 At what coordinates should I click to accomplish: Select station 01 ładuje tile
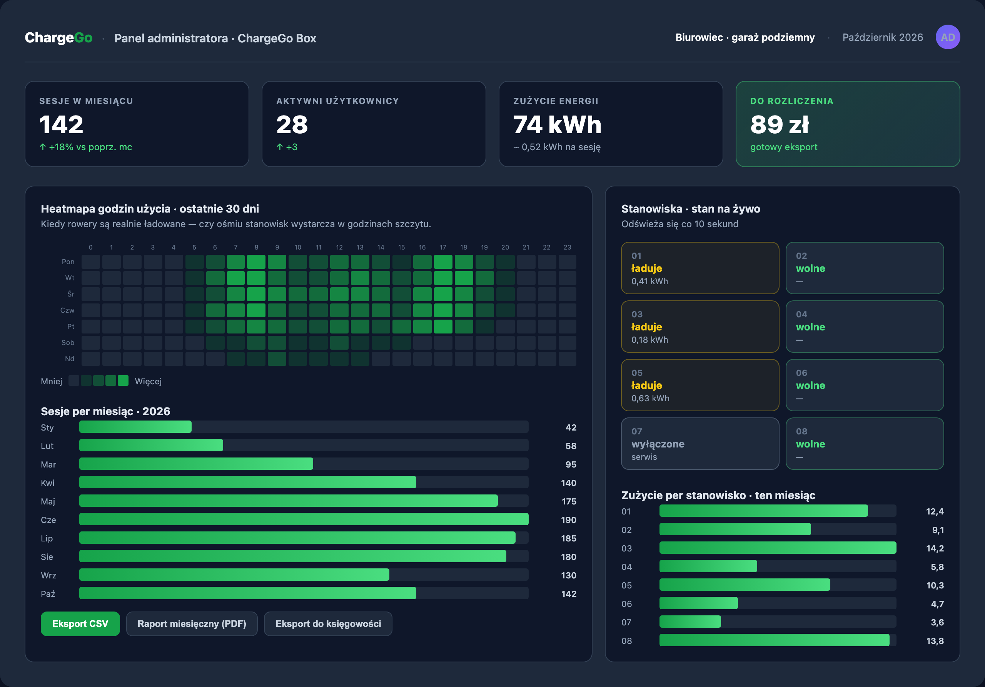click(x=700, y=268)
